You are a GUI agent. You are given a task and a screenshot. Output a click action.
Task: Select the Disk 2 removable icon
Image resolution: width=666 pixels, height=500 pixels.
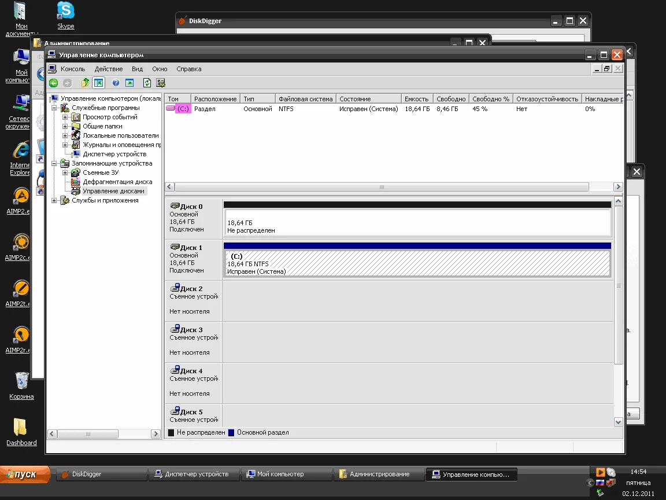175,288
